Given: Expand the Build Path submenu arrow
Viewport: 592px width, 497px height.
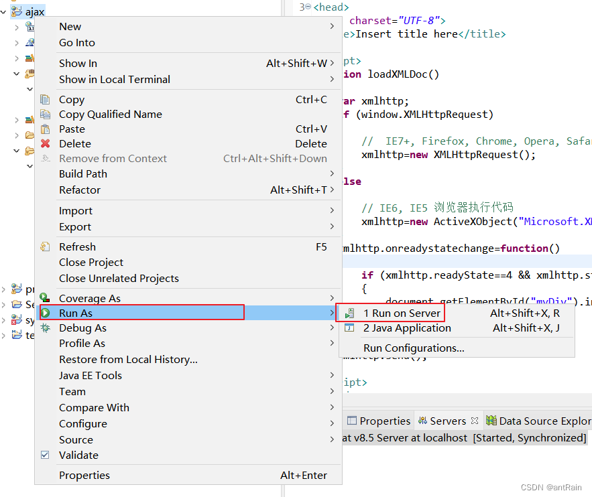Looking at the screenshot, I should click(x=332, y=173).
